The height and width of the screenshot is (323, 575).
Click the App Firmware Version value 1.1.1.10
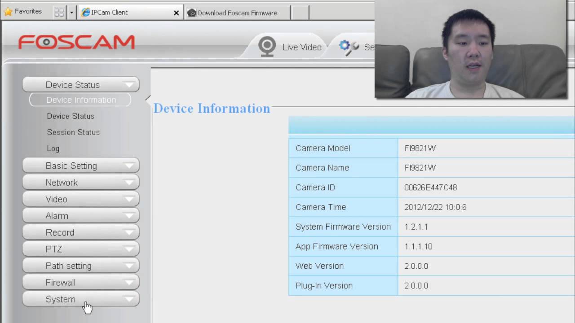pos(418,247)
